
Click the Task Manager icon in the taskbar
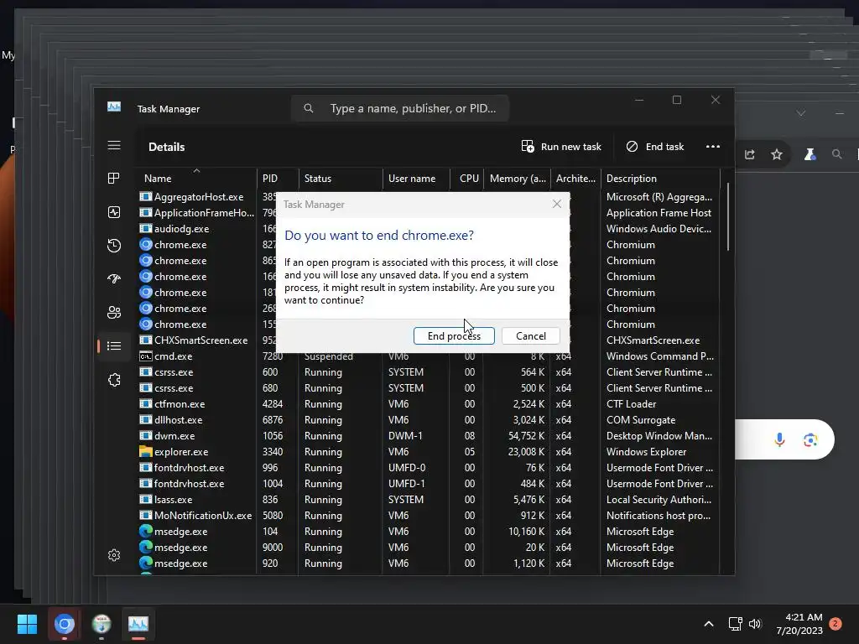pos(138,624)
